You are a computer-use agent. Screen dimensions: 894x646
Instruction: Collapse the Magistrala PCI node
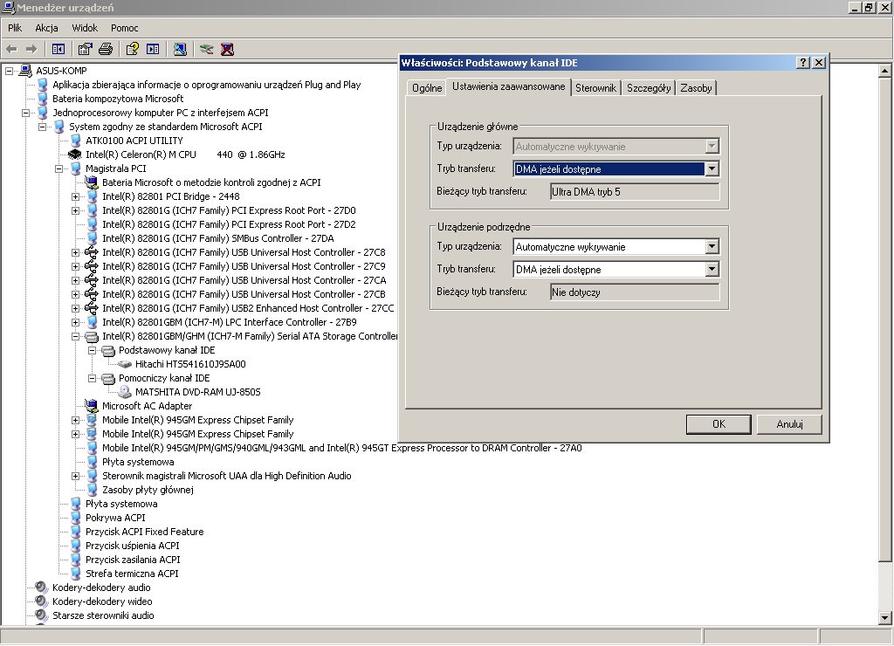(x=58, y=168)
